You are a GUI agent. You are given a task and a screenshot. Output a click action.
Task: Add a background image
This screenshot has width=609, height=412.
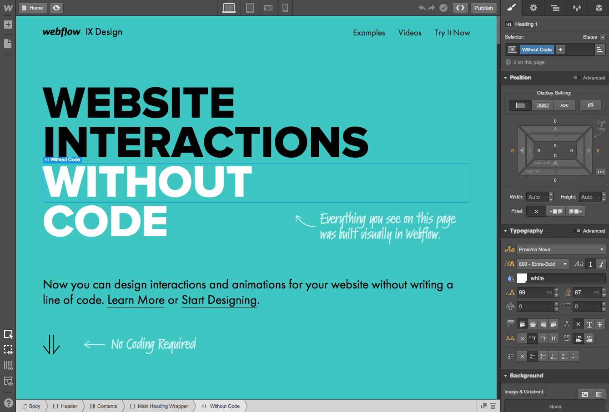(585, 394)
